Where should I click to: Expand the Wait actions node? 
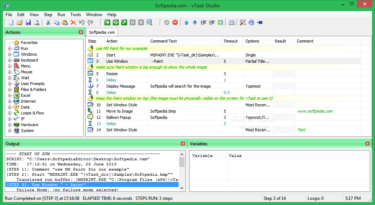pos(10,78)
